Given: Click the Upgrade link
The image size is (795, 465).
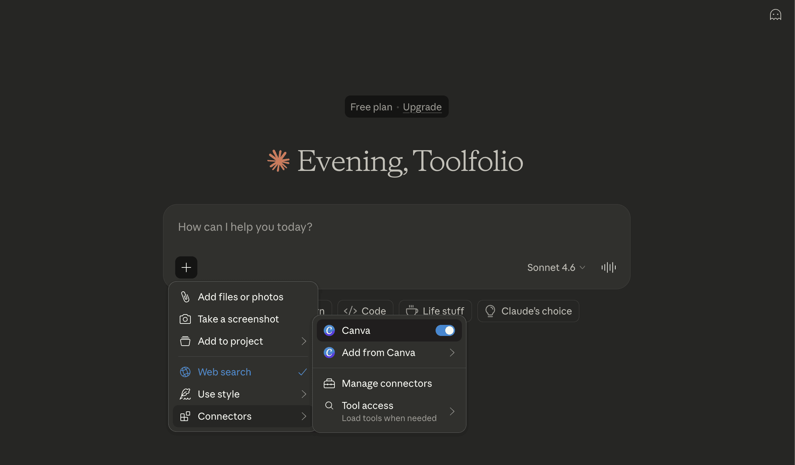Looking at the screenshot, I should click(422, 107).
